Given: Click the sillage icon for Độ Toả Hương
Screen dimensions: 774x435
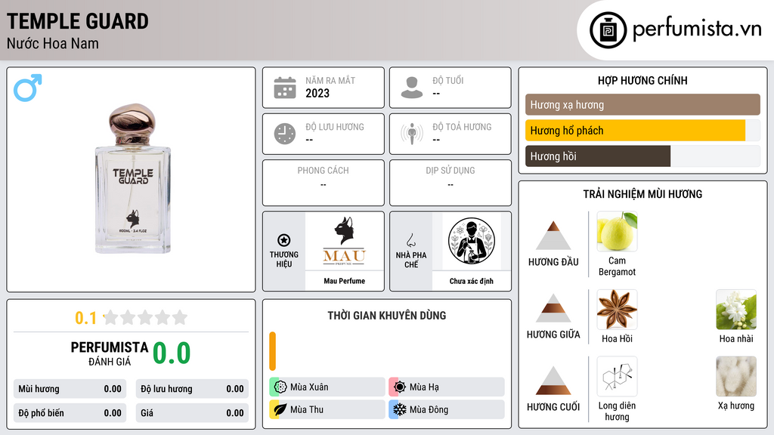Looking at the screenshot, I should point(412,134).
